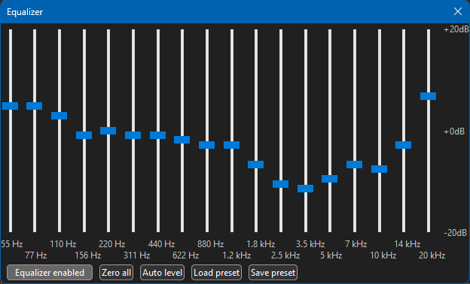470x284 pixels.
Task: Click the 55 Hz slider handle
Action: point(11,106)
